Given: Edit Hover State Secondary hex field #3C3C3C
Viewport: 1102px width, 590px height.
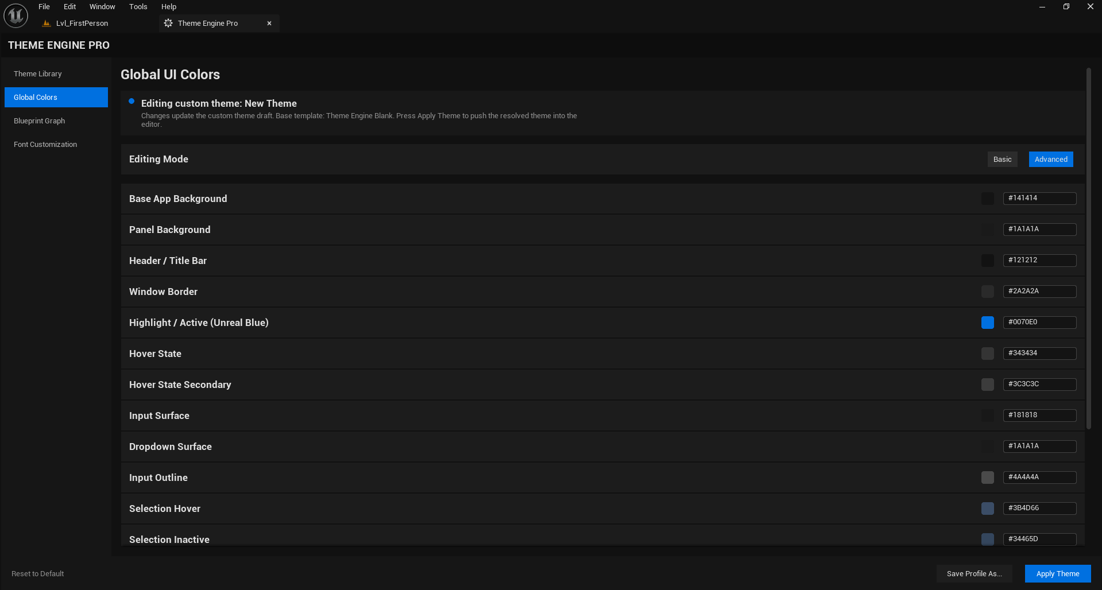Looking at the screenshot, I should [1039, 385].
